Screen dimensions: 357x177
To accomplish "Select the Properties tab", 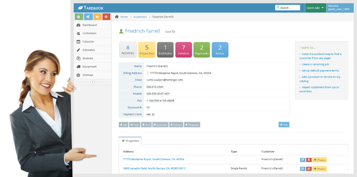I will (x=130, y=141).
